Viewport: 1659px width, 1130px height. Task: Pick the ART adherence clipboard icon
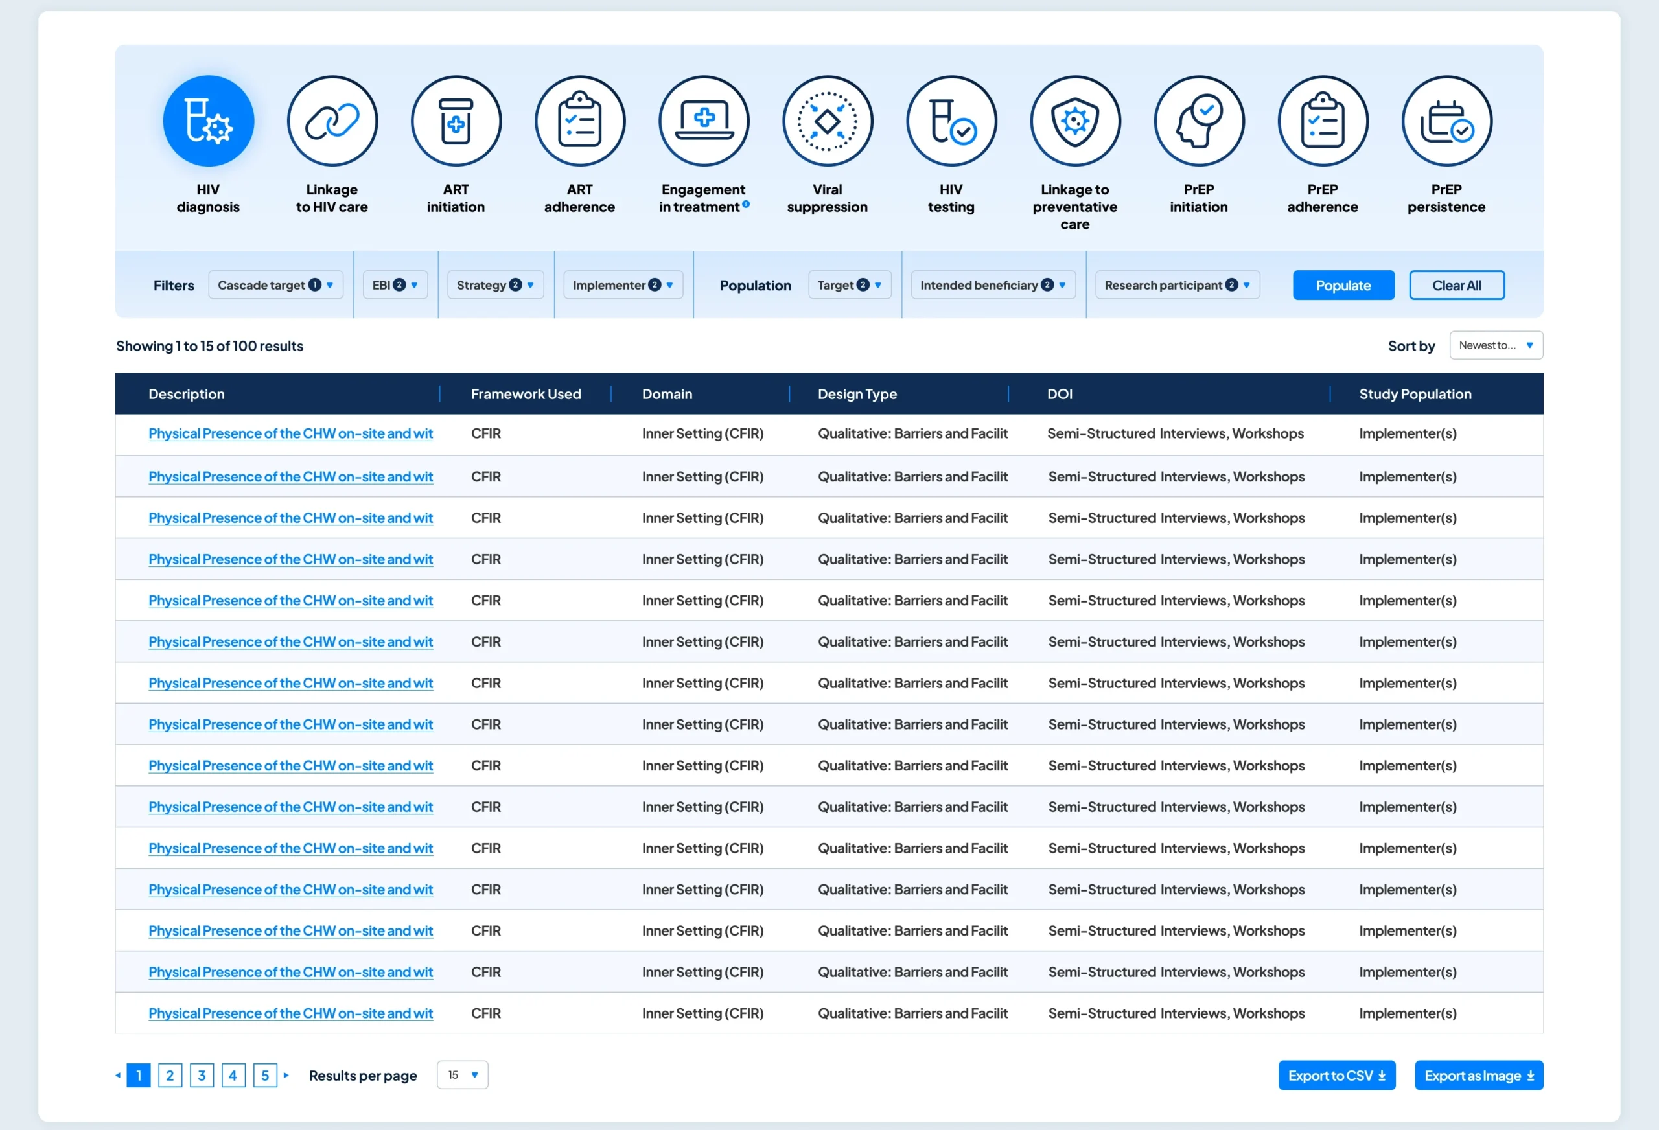[579, 121]
